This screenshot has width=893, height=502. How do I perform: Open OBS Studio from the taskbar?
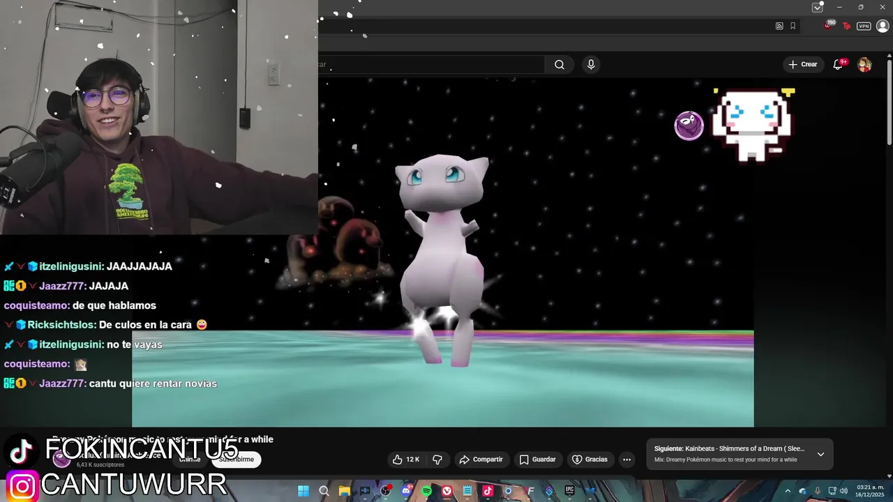coord(385,491)
